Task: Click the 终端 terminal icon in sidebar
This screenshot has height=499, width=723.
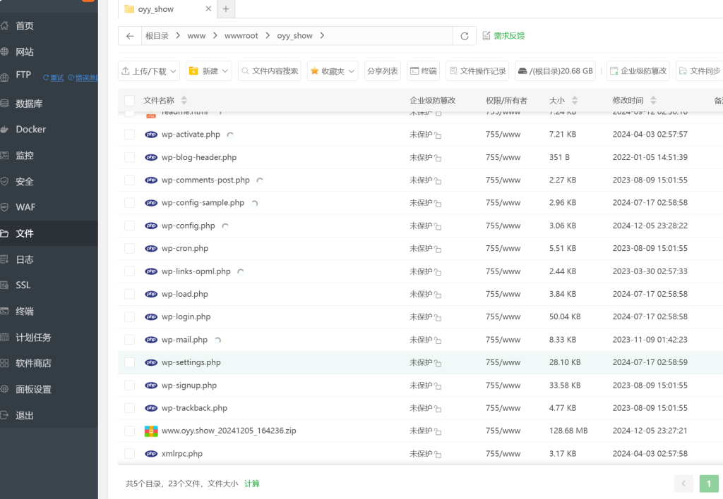Action: click(x=5, y=312)
